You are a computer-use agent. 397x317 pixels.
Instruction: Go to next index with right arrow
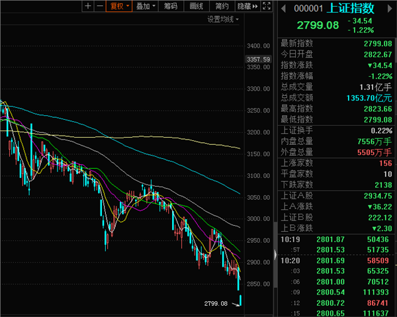coord(390,9)
